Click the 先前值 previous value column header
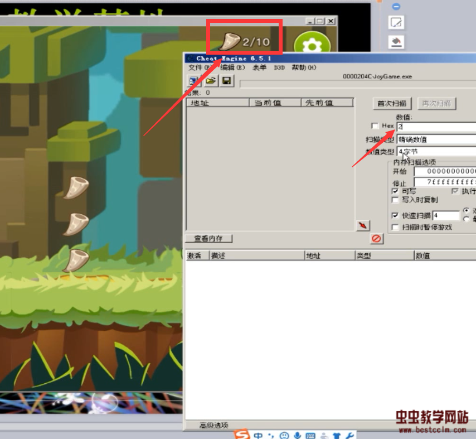Screen dimensions: 476x439 tap(327, 103)
